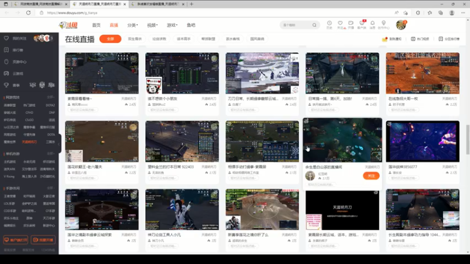Click the 余生是白山茶的直播间 title
Screen dimensions: 470x264
tap(324, 167)
